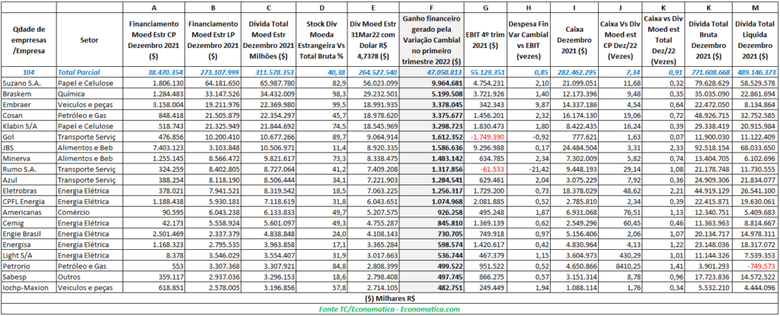Click the 'Ganho financeiro gerado pela Variação Cambial' header
This screenshot has width=780, height=316.
(x=431, y=39)
